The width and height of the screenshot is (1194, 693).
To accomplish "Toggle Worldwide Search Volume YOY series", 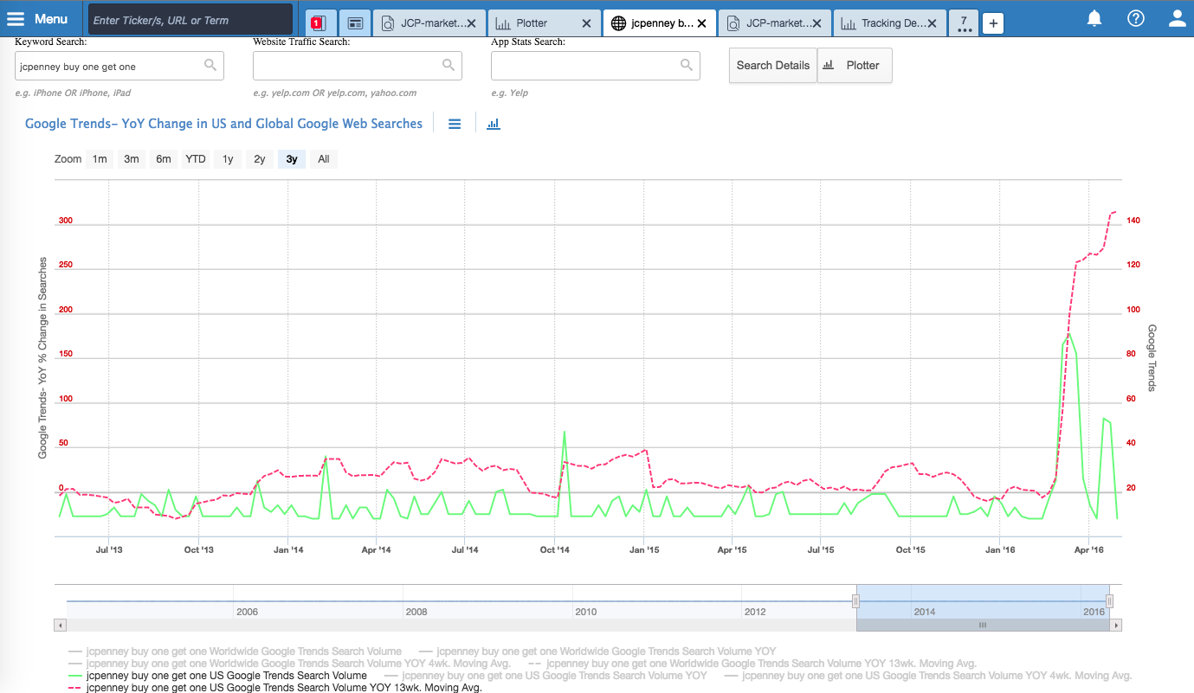I will [597, 651].
